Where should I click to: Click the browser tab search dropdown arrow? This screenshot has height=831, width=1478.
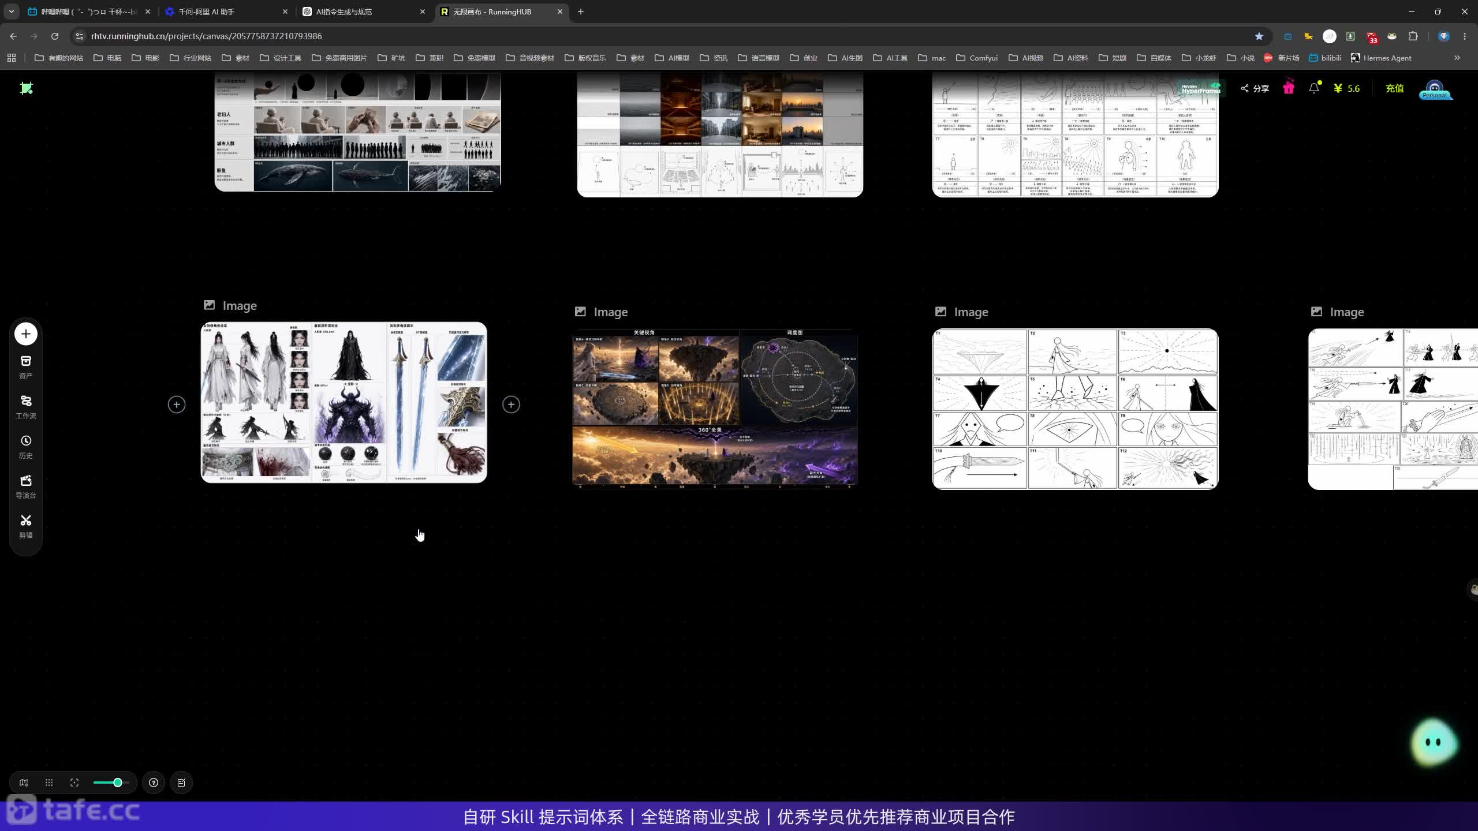pyautogui.click(x=11, y=12)
